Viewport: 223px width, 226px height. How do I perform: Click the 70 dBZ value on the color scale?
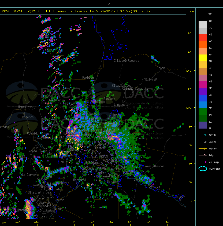[x=211, y=28]
